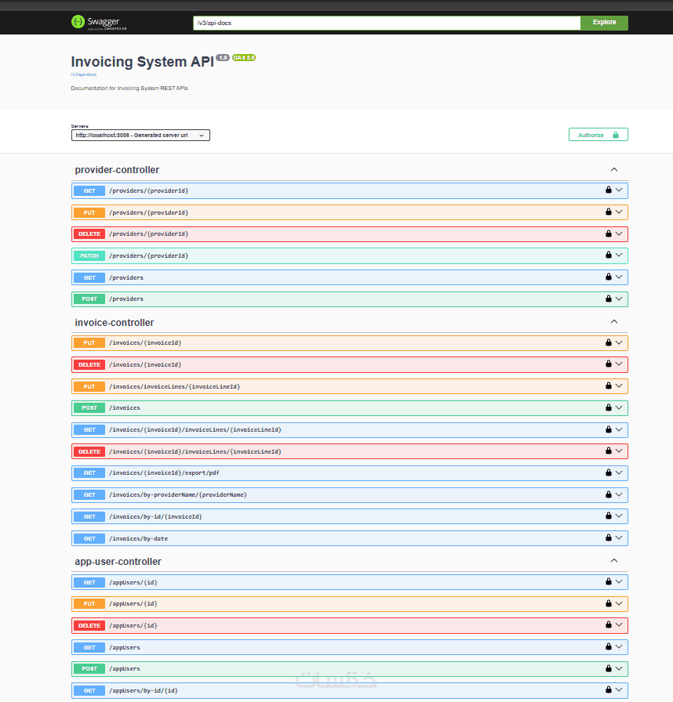Click lock icon on POST /providers
The image size is (673, 702).
coord(609,299)
